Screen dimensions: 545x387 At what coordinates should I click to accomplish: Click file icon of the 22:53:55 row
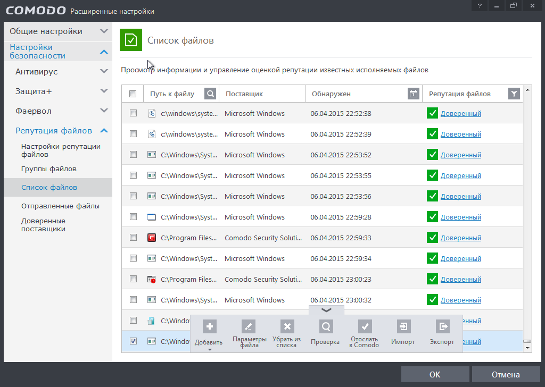[152, 175]
